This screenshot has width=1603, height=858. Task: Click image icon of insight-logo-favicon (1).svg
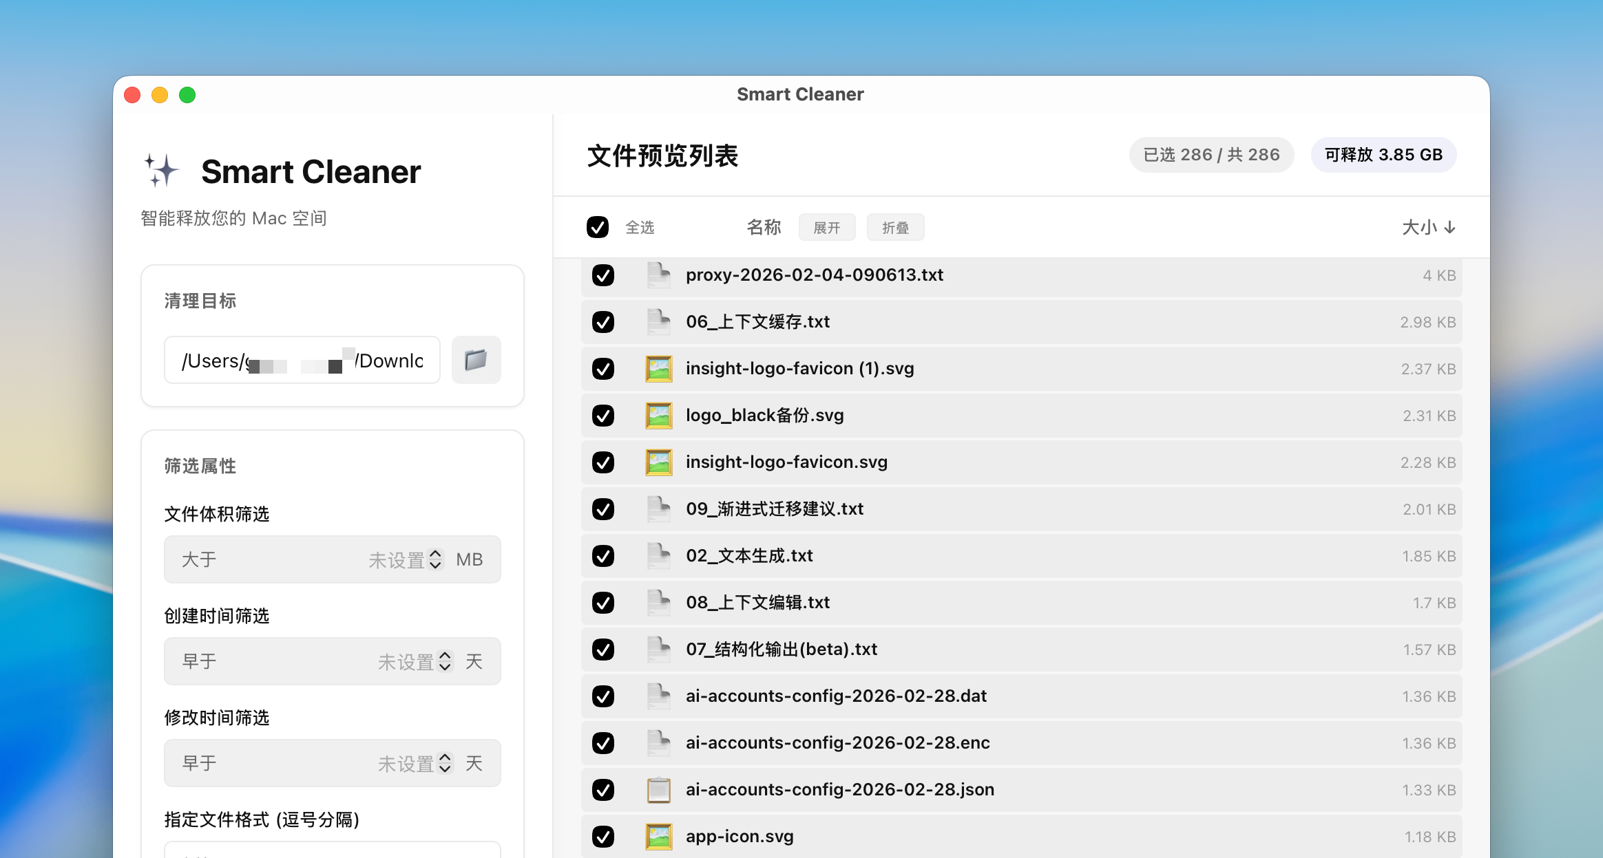click(x=659, y=369)
